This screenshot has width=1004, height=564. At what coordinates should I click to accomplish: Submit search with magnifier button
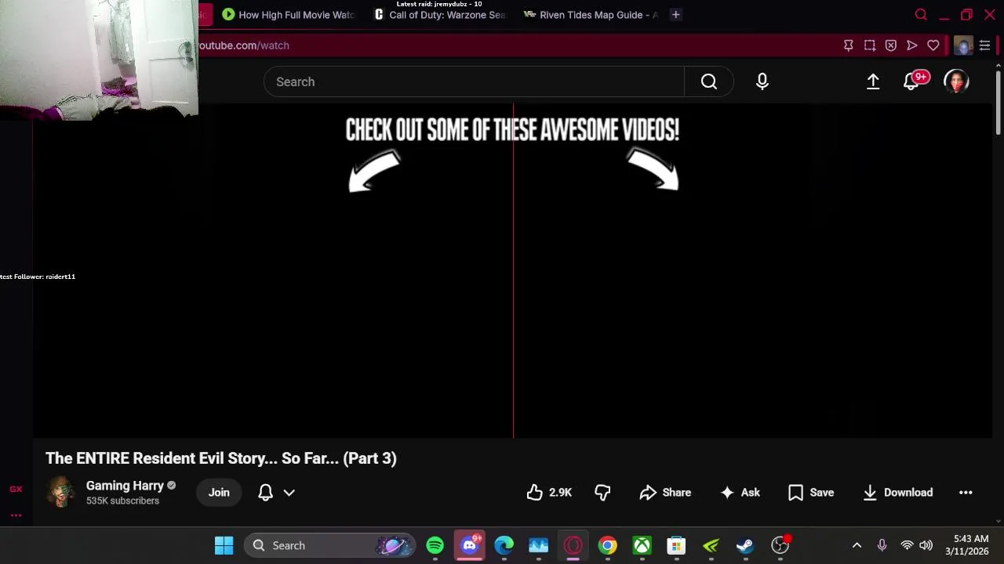709,81
